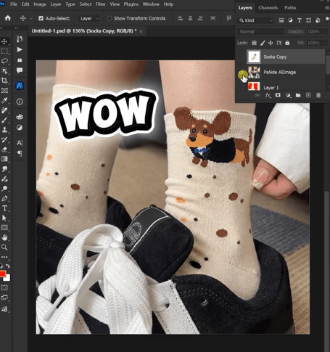Select the Eraser tool
This screenshot has height=352, width=330.
(x=4, y=150)
